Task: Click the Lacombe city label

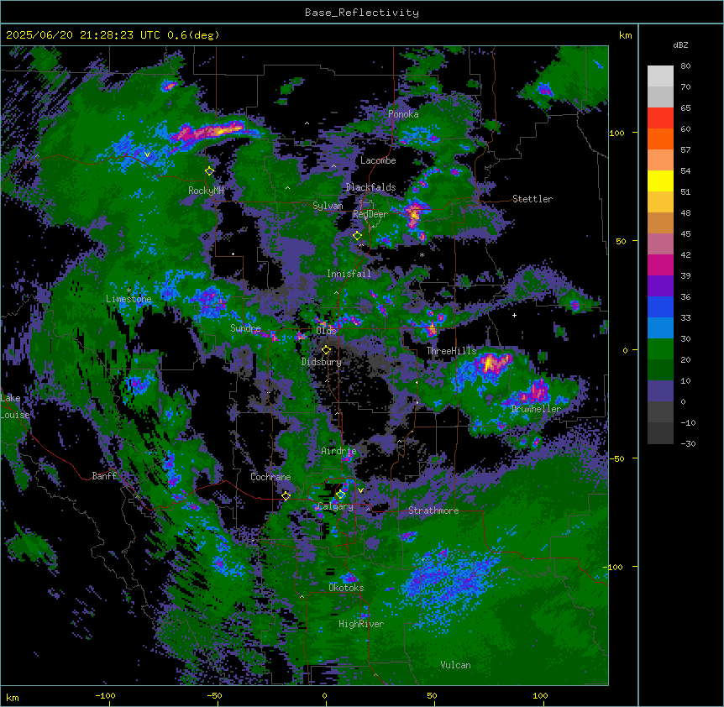Action: coord(378,160)
